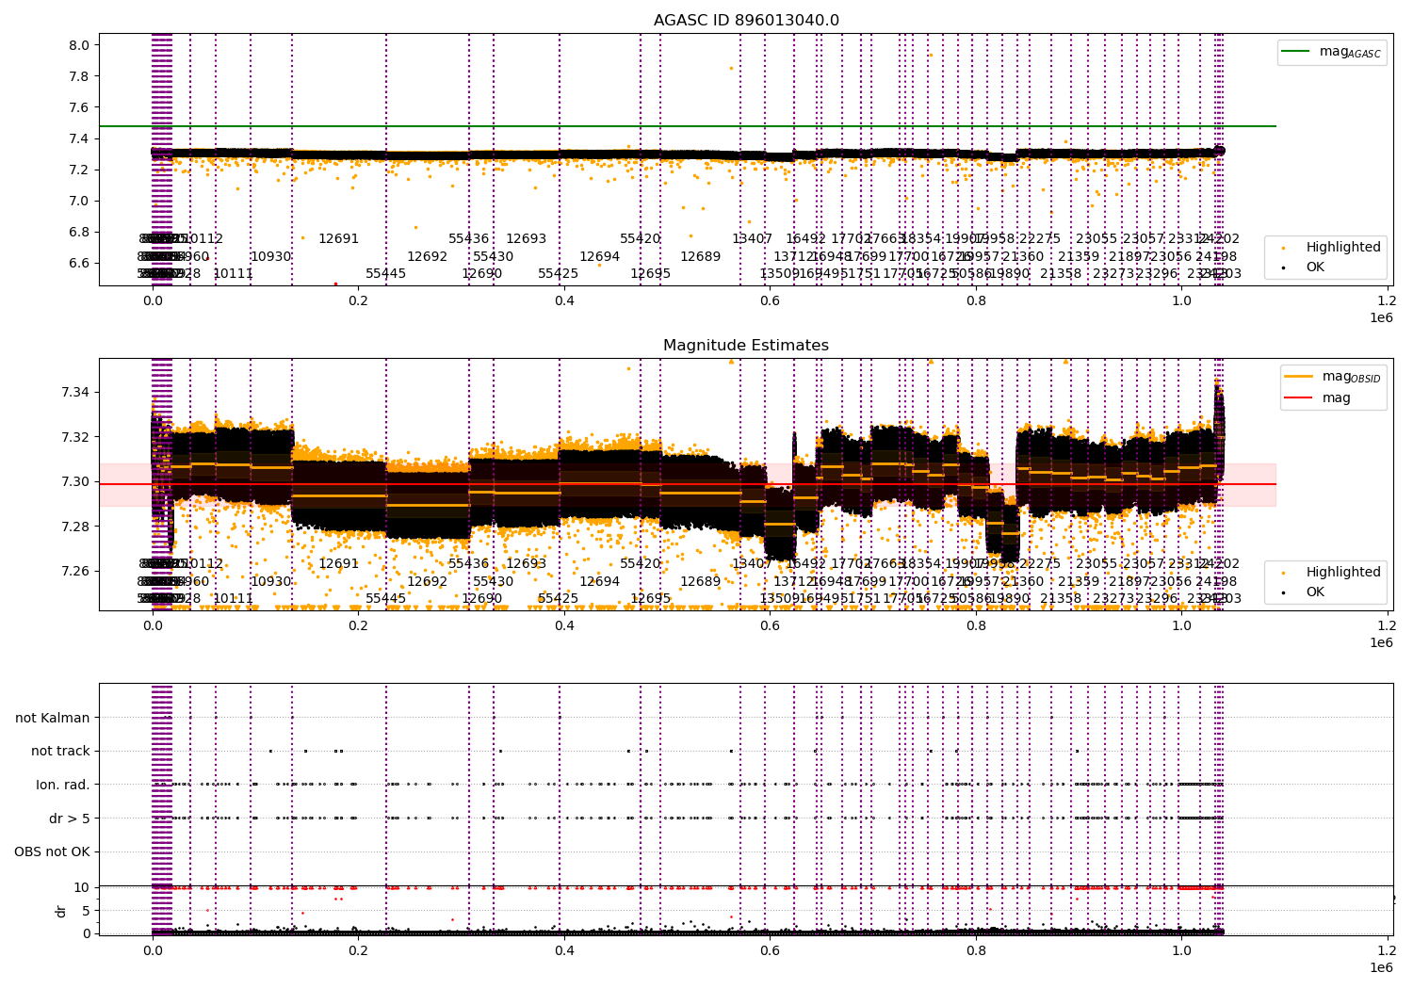Click obsid label 55445 in top plot
This screenshot has height=989, width=1413.
(x=386, y=274)
